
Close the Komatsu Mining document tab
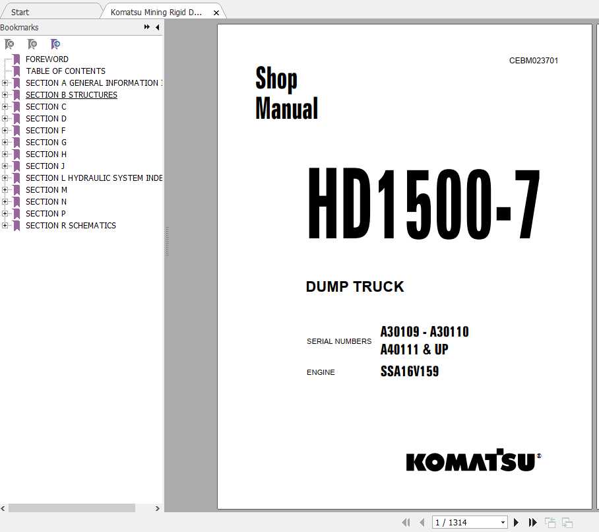click(216, 13)
